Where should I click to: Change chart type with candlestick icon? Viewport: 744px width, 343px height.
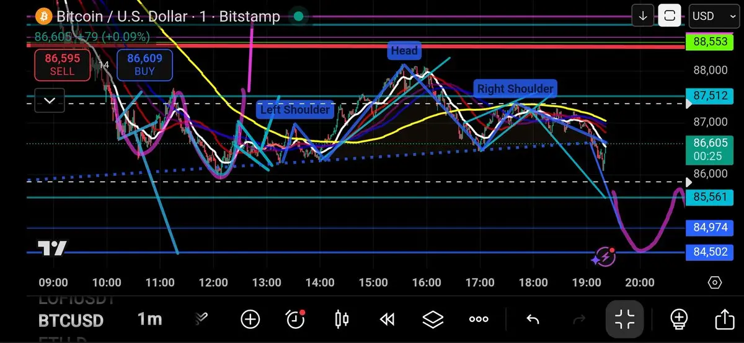341,319
